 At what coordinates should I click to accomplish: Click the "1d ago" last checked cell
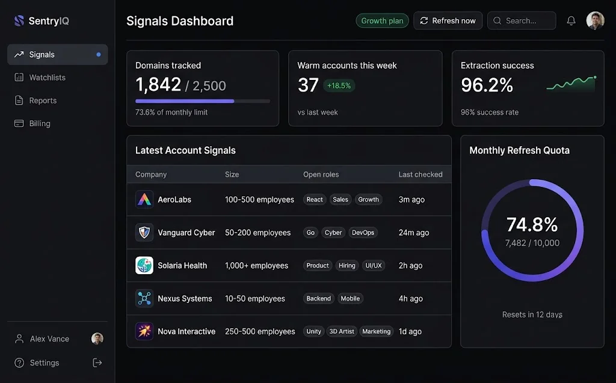point(410,331)
